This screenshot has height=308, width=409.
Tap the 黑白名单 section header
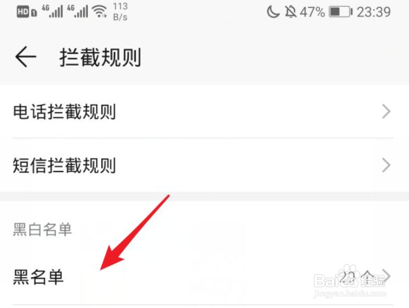pos(42,230)
